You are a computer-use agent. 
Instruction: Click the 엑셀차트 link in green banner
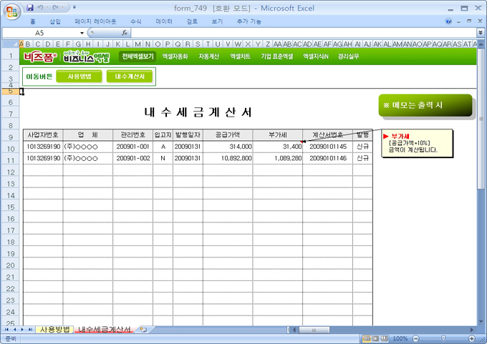[x=240, y=56]
